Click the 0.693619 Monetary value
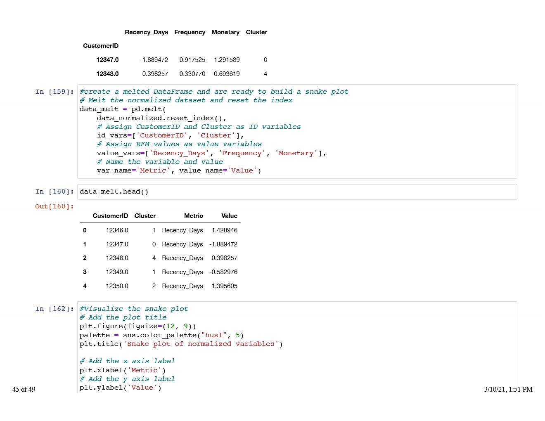Viewport: 545px width, 421px height. point(227,74)
